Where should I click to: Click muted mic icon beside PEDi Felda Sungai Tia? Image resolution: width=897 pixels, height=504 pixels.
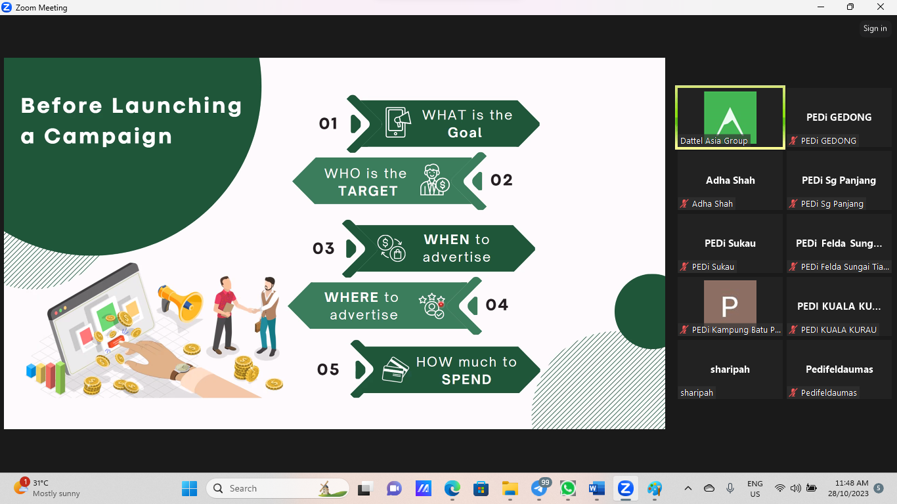[x=794, y=267]
